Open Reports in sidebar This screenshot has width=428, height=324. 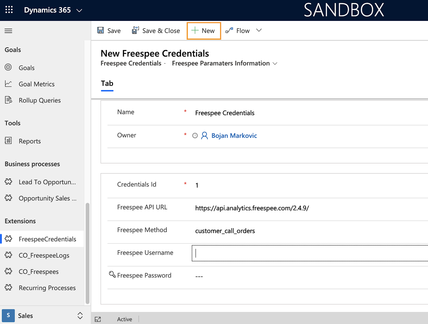(x=42, y=141)
